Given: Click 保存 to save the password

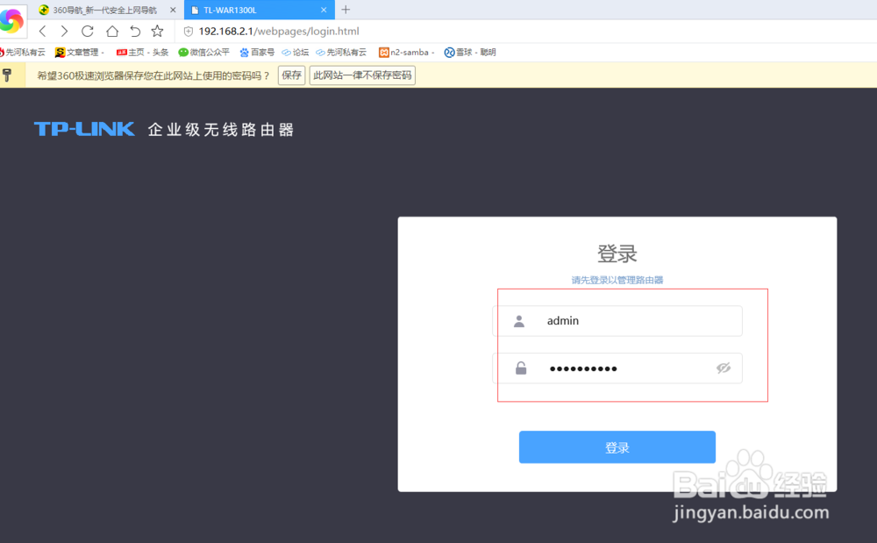Looking at the screenshot, I should click(x=291, y=75).
